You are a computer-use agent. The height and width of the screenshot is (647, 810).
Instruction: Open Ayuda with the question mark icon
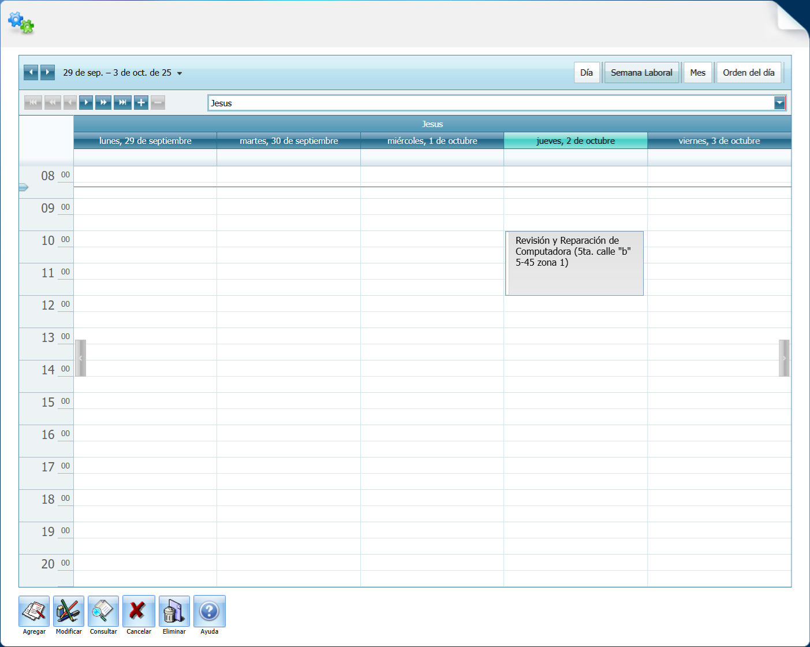pyautogui.click(x=209, y=611)
